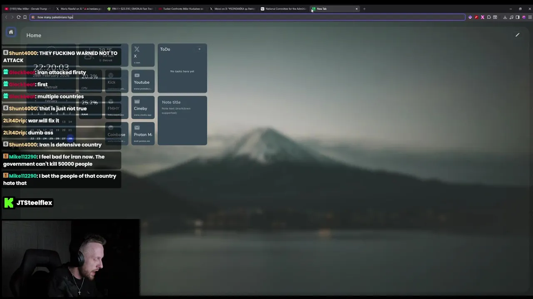Click the Home heading text
The image size is (533, 299).
[34, 35]
